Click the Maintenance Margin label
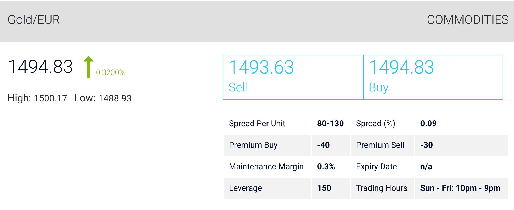Screen dimensions: 514x210 click(266, 166)
